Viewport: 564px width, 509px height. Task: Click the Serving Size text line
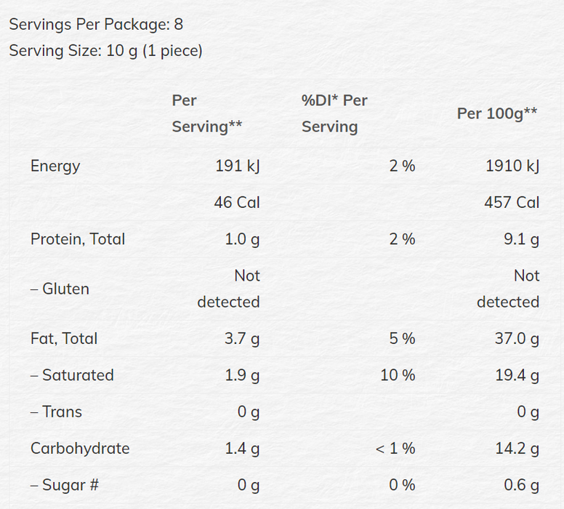click(x=105, y=51)
